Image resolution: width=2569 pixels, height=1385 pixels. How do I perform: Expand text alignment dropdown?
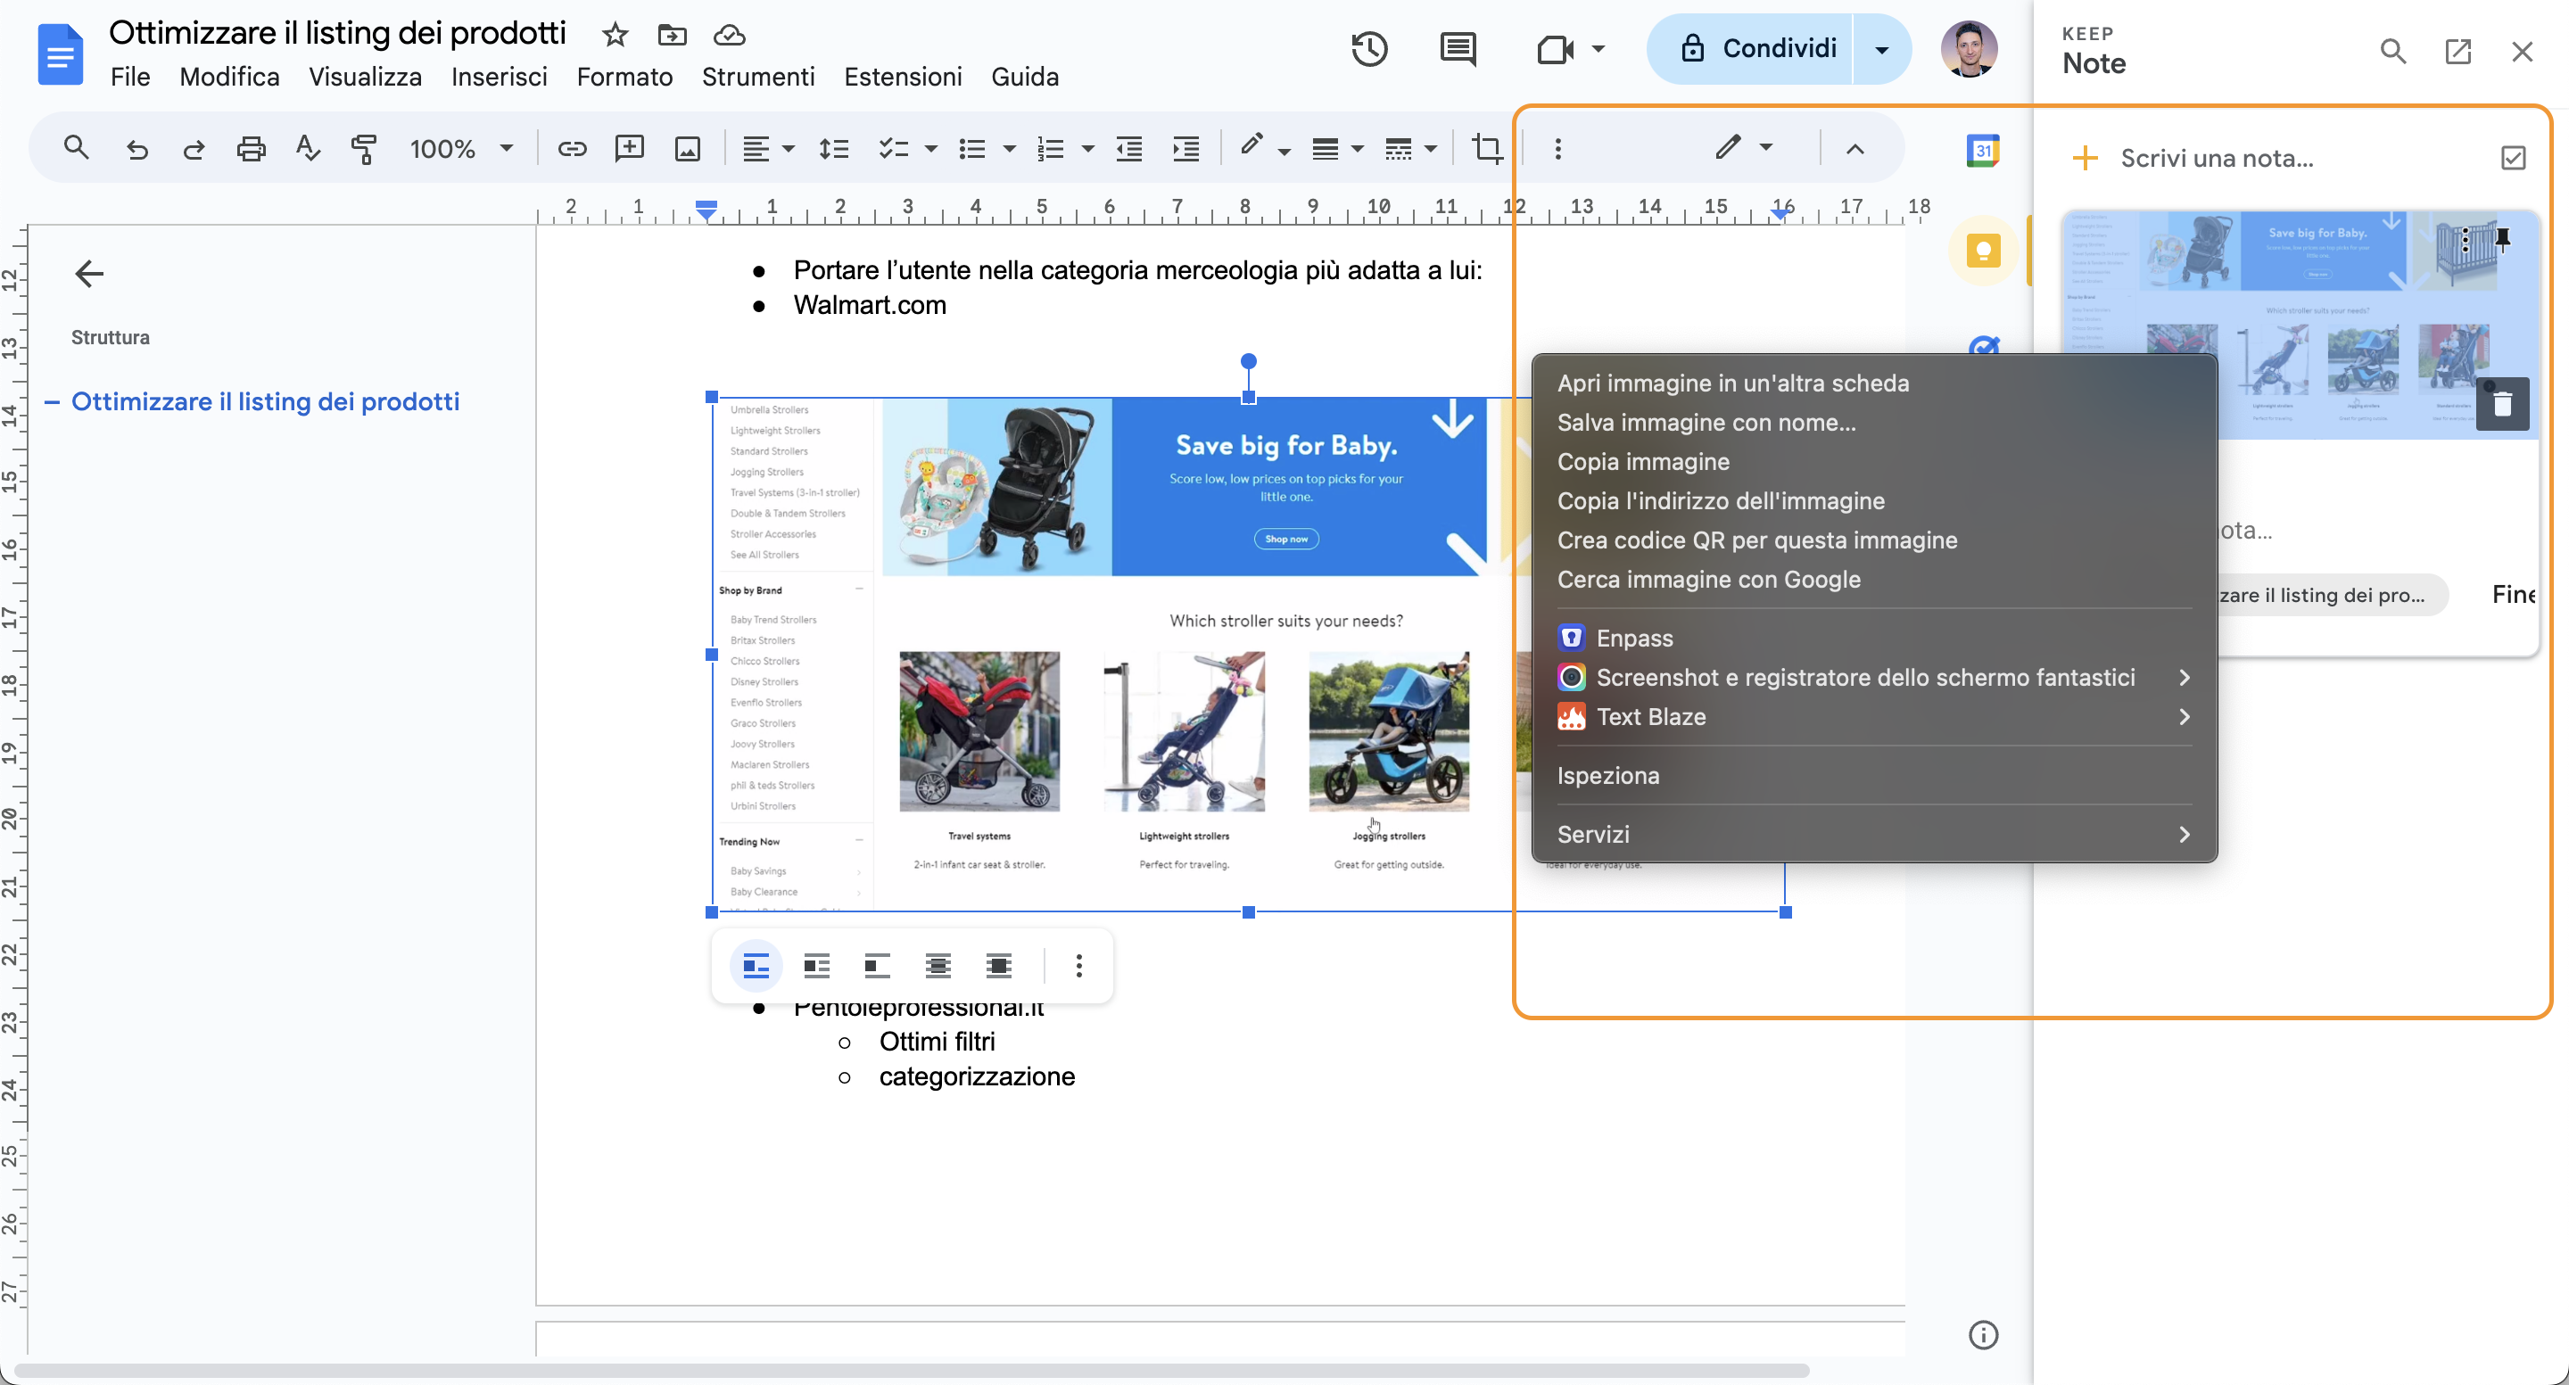[788, 150]
